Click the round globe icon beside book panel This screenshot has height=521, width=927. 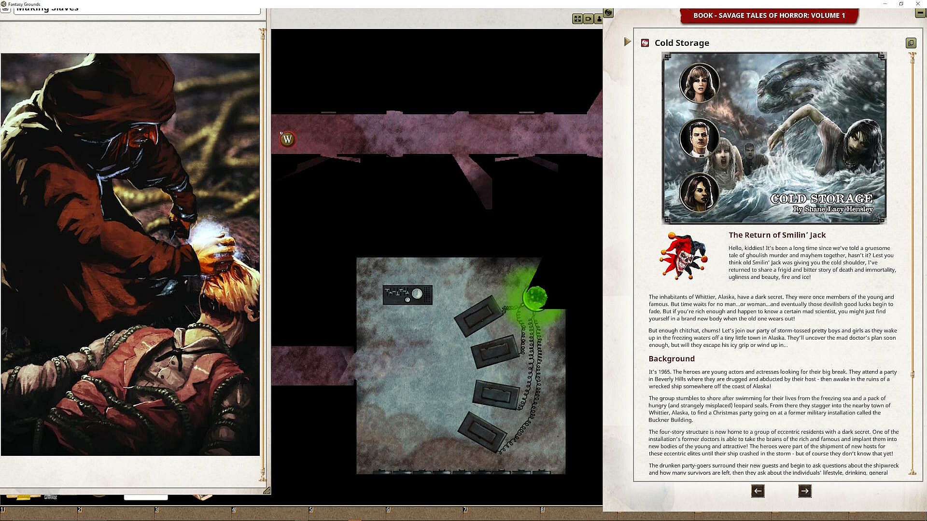click(608, 13)
